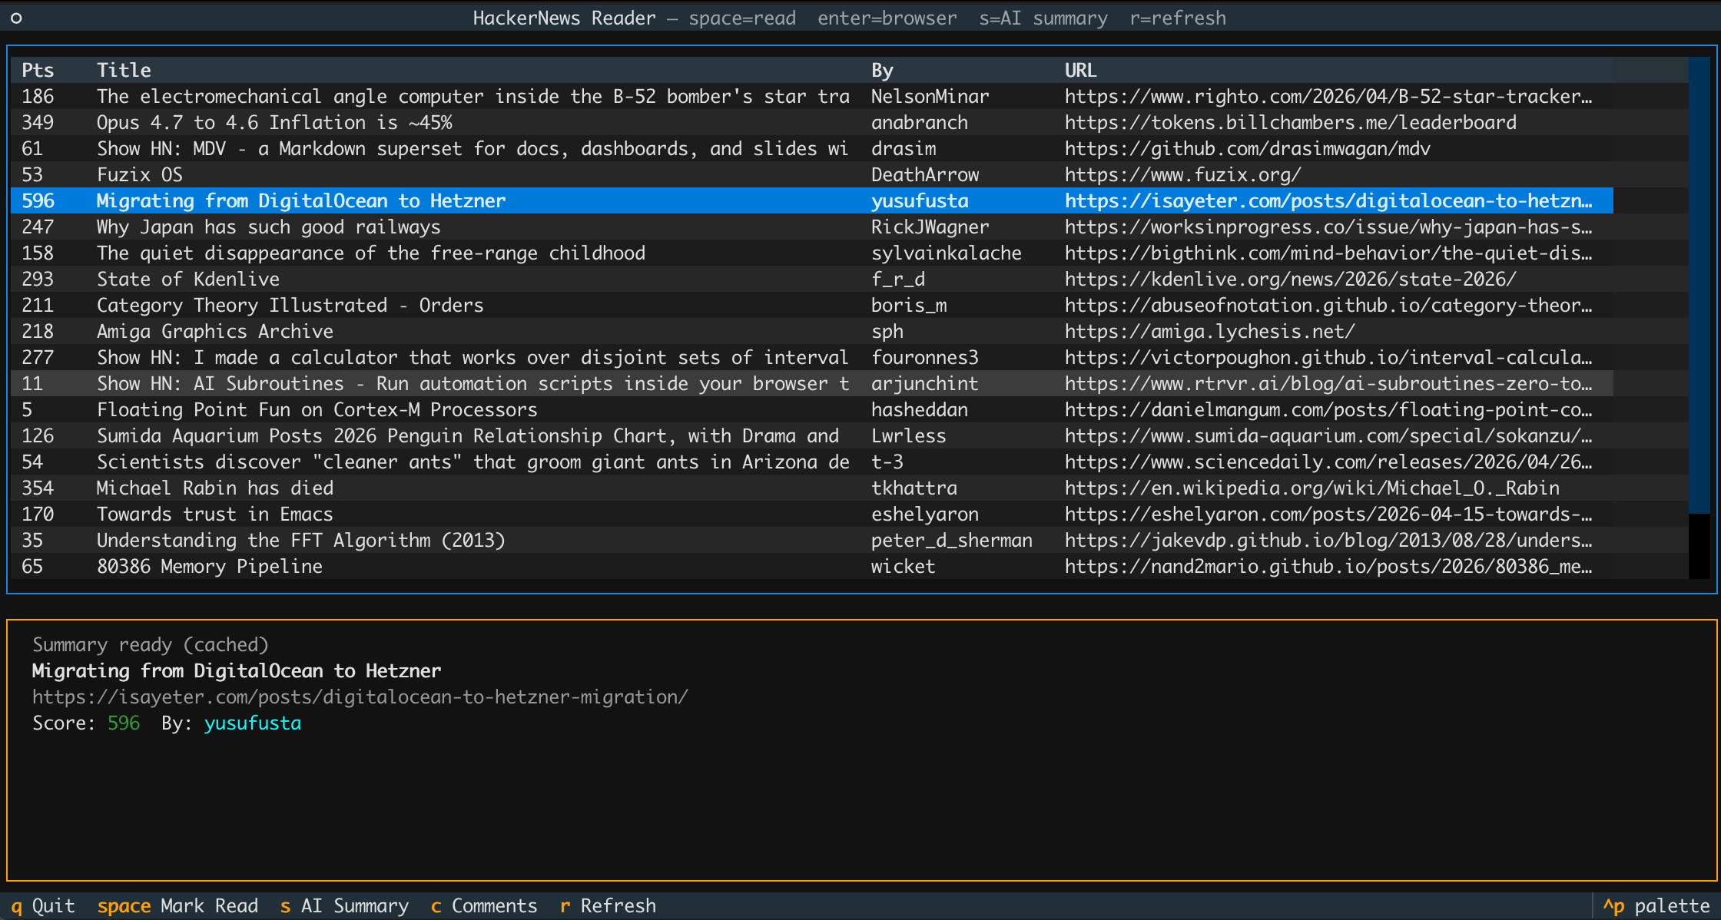Select the Fuzix OS story row
1721x920 pixels.
tap(140, 175)
